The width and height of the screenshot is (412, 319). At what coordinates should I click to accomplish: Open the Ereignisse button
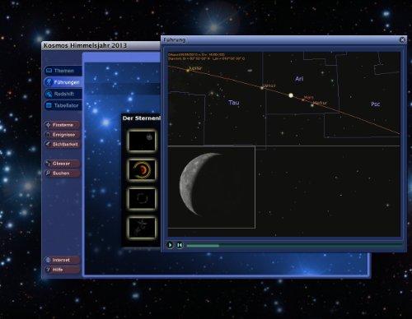(x=63, y=135)
